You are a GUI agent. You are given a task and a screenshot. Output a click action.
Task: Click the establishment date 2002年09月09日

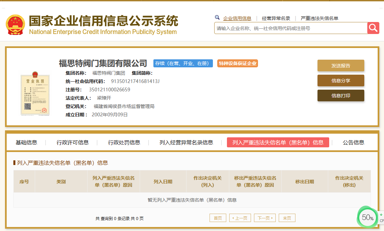point(110,115)
